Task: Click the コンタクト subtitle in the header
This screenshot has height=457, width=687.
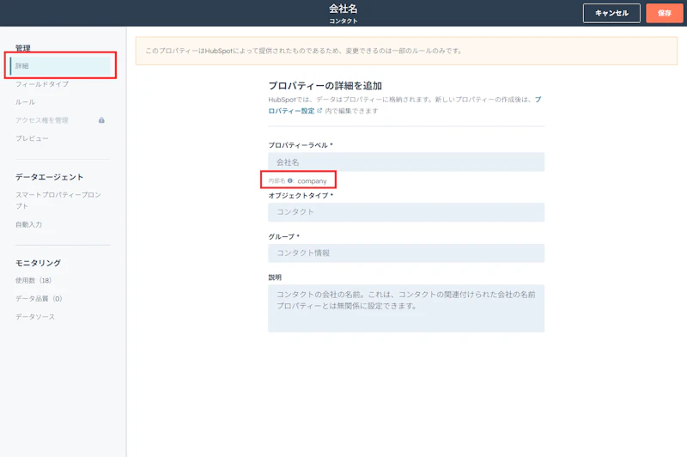Action: (x=343, y=21)
